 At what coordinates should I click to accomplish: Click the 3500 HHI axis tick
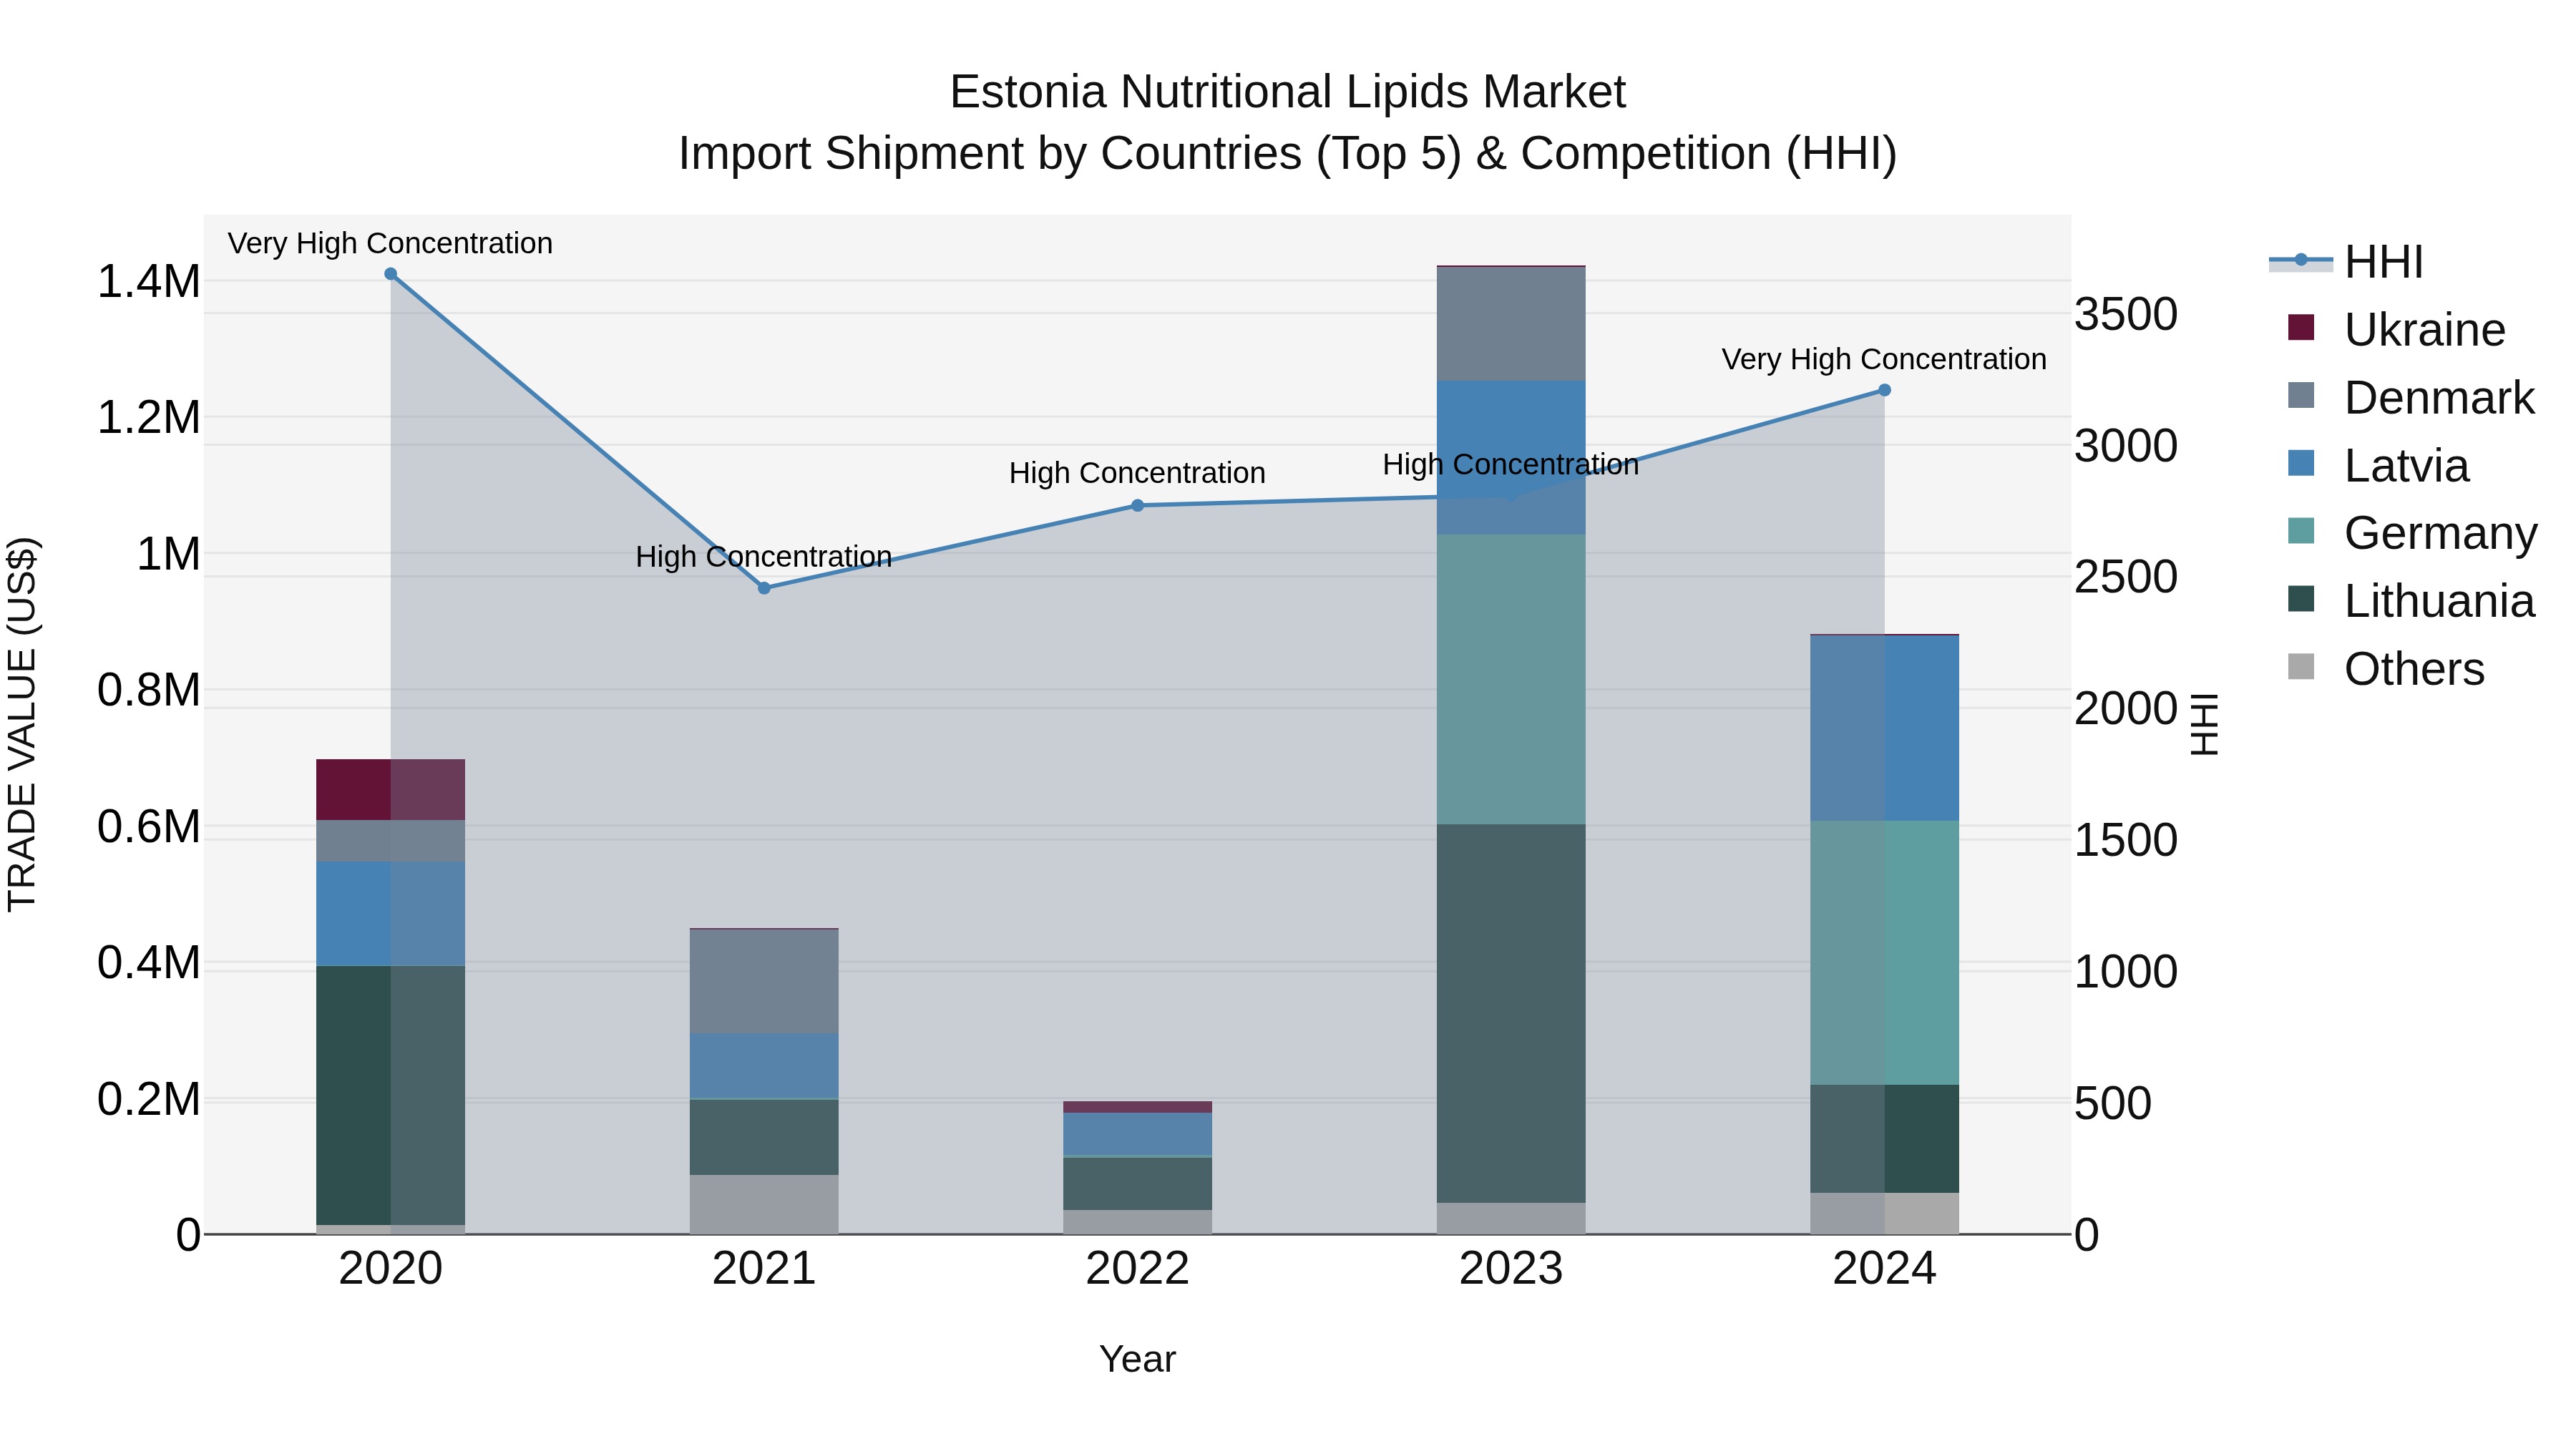(x=2126, y=314)
